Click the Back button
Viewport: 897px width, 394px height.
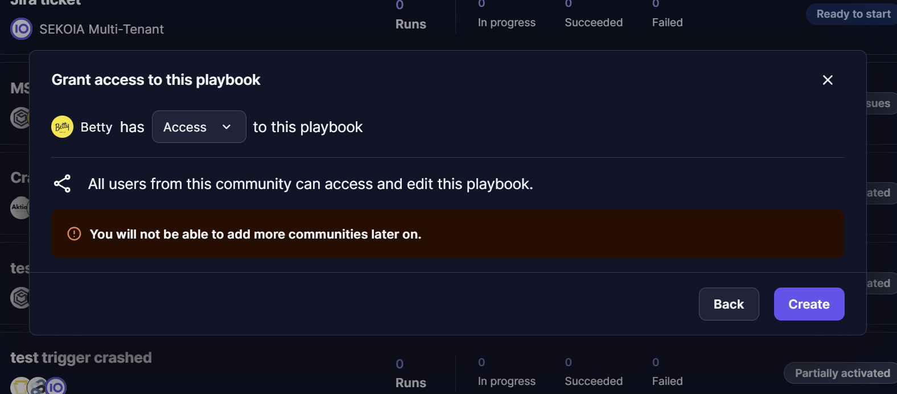[729, 304]
